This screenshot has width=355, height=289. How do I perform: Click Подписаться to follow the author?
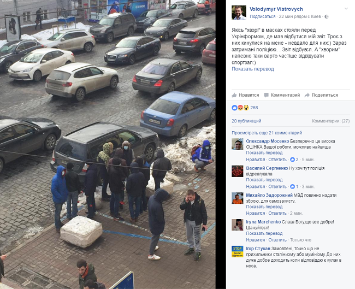click(262, 16)
